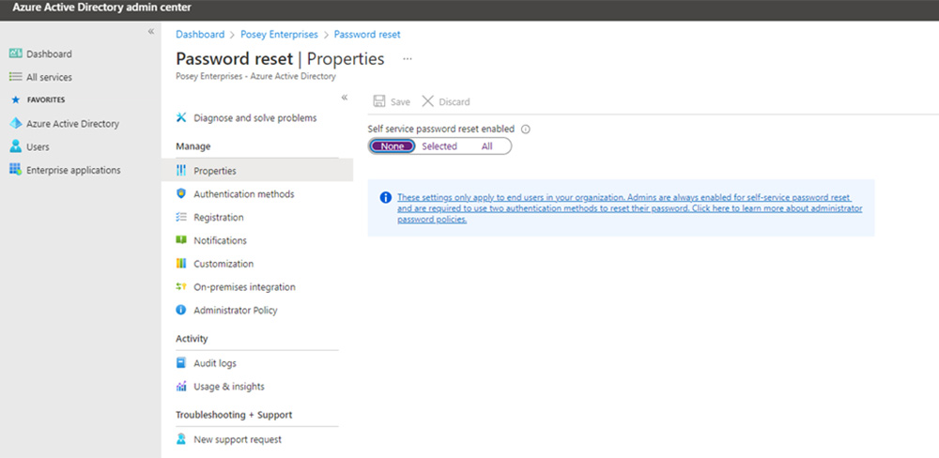Click the Save button label
Screen dimensions: 939x458
[x=400, y=101]
